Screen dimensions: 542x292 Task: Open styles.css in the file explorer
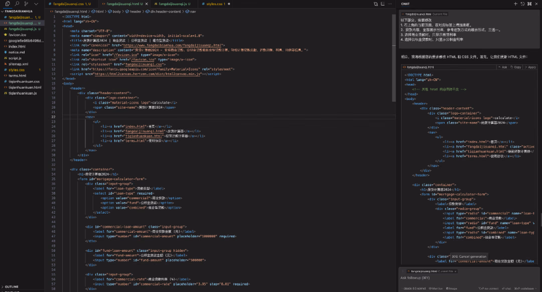17,70
